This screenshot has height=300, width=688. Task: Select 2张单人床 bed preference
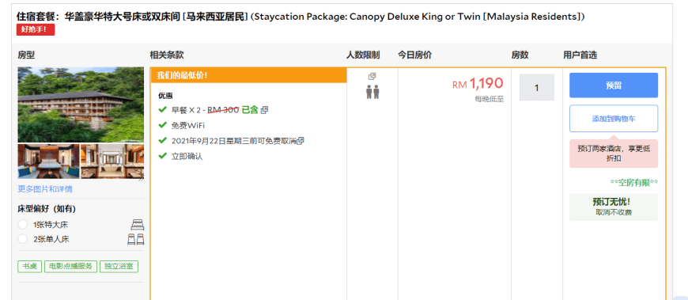[22, 239]
